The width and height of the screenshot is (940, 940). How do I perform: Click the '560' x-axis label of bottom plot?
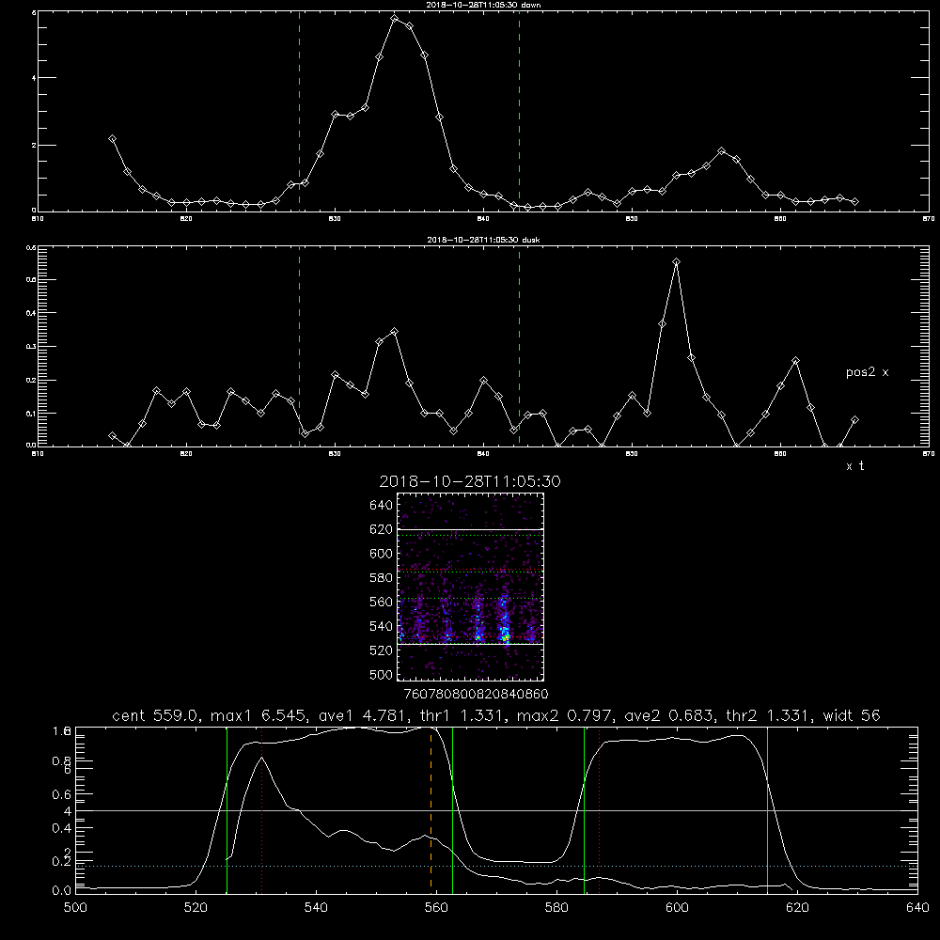436,908
